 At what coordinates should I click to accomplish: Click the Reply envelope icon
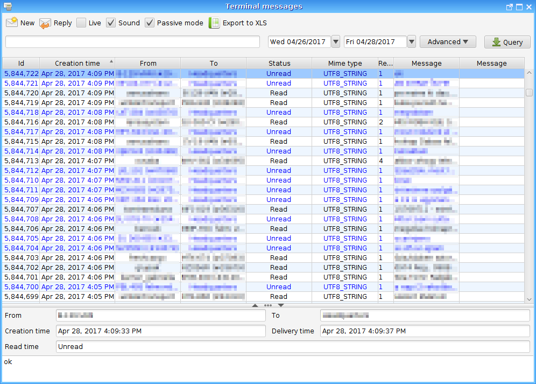(45, 23)
